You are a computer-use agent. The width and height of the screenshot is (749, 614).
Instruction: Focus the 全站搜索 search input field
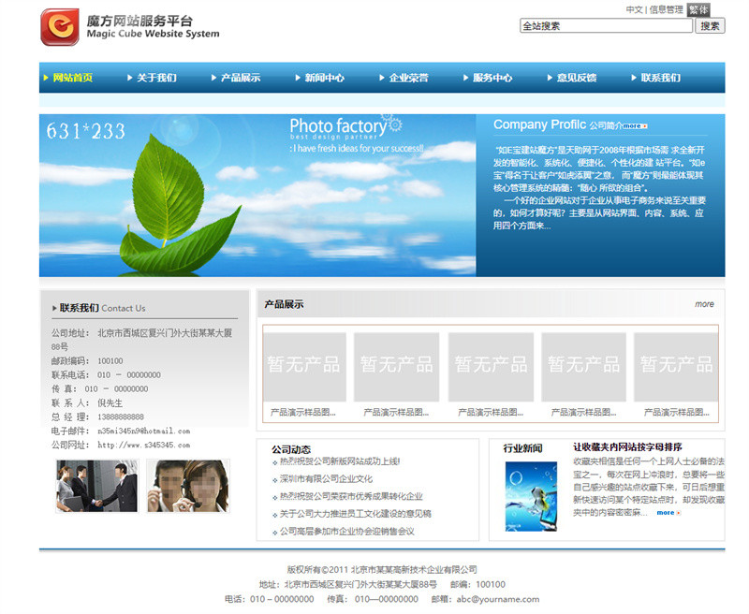(606, 26)
